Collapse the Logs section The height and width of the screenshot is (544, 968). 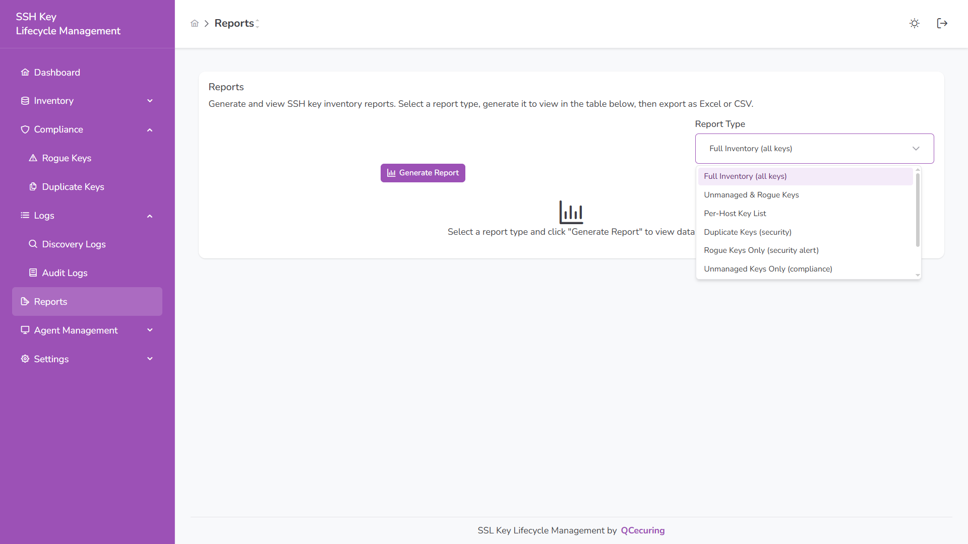[150, 216]
